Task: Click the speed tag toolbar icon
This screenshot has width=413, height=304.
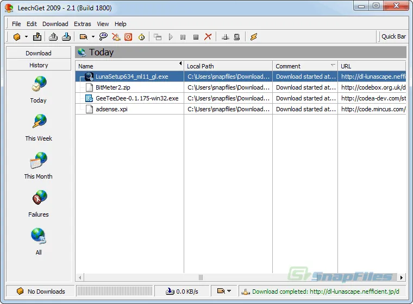Action: pyautogui.click(x=84, y=37)
